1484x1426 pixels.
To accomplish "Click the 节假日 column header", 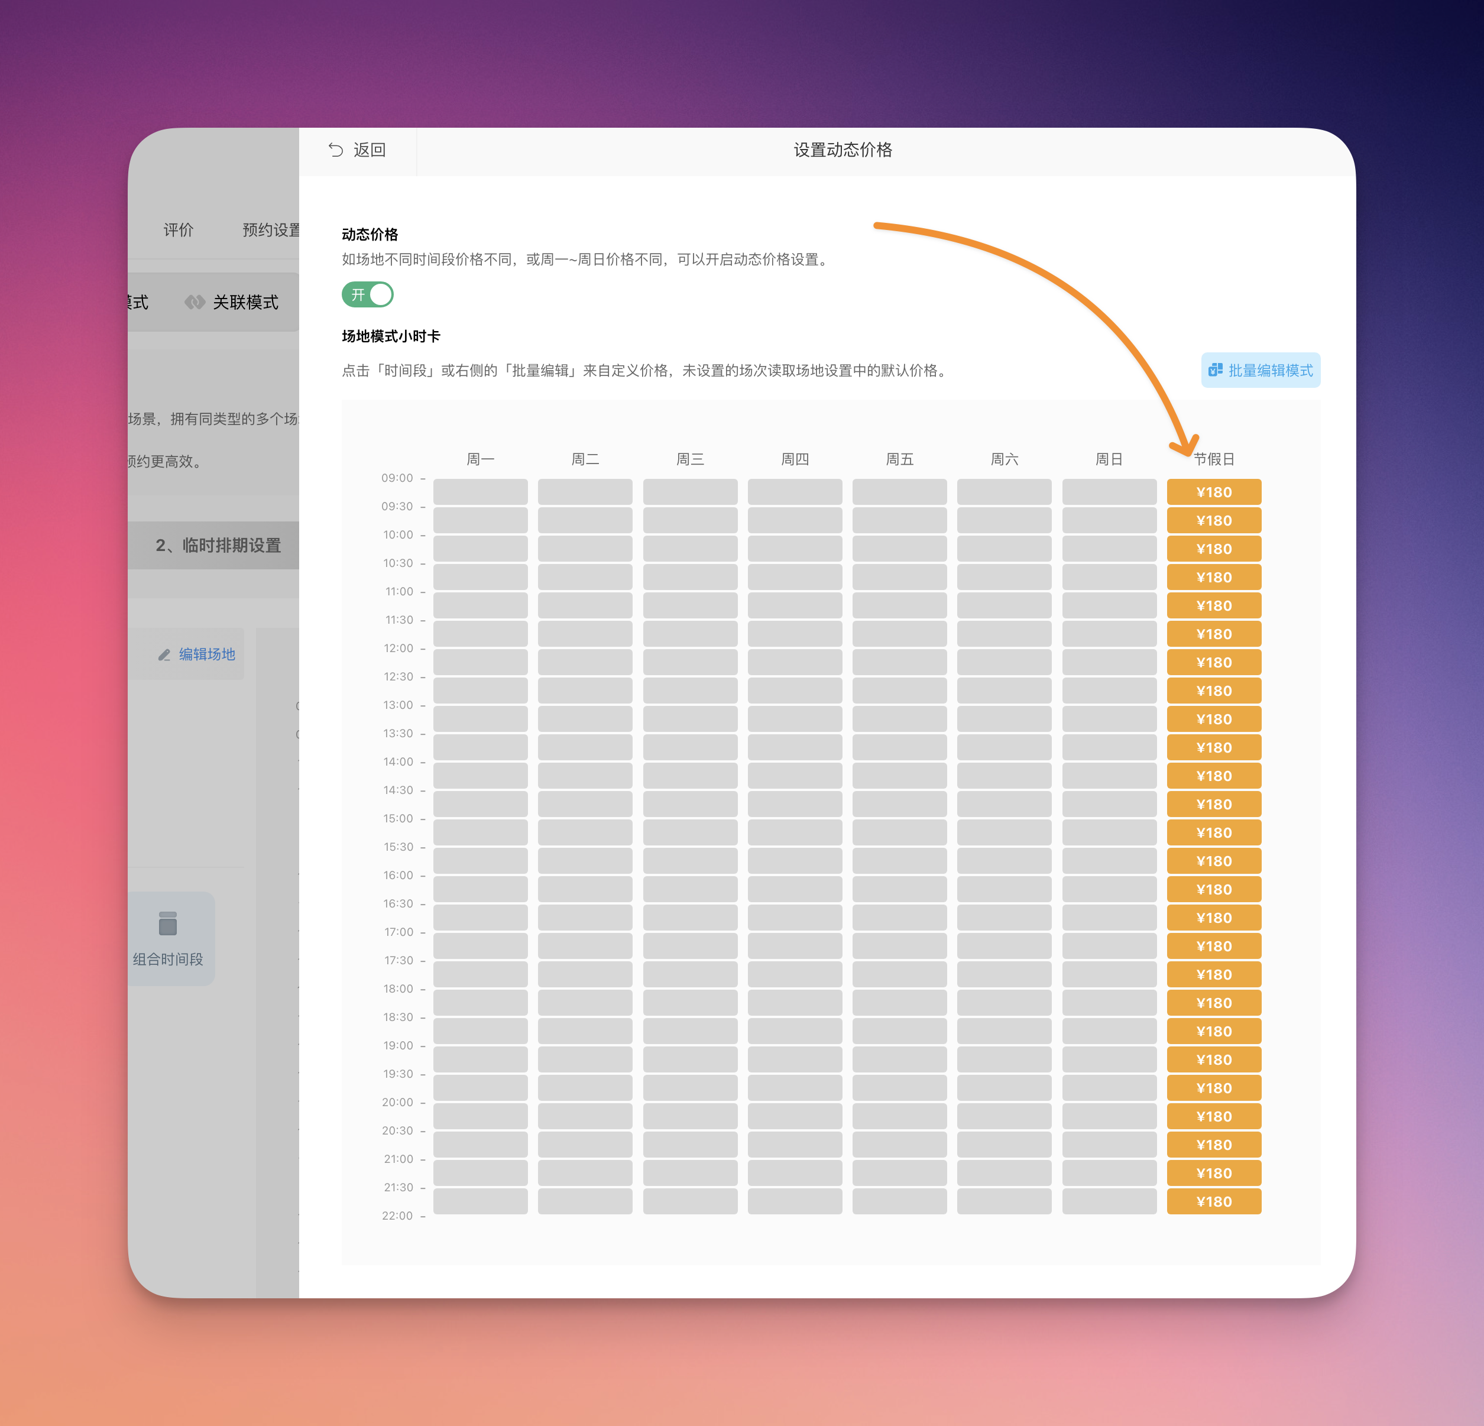I will tap(1214, 459).
